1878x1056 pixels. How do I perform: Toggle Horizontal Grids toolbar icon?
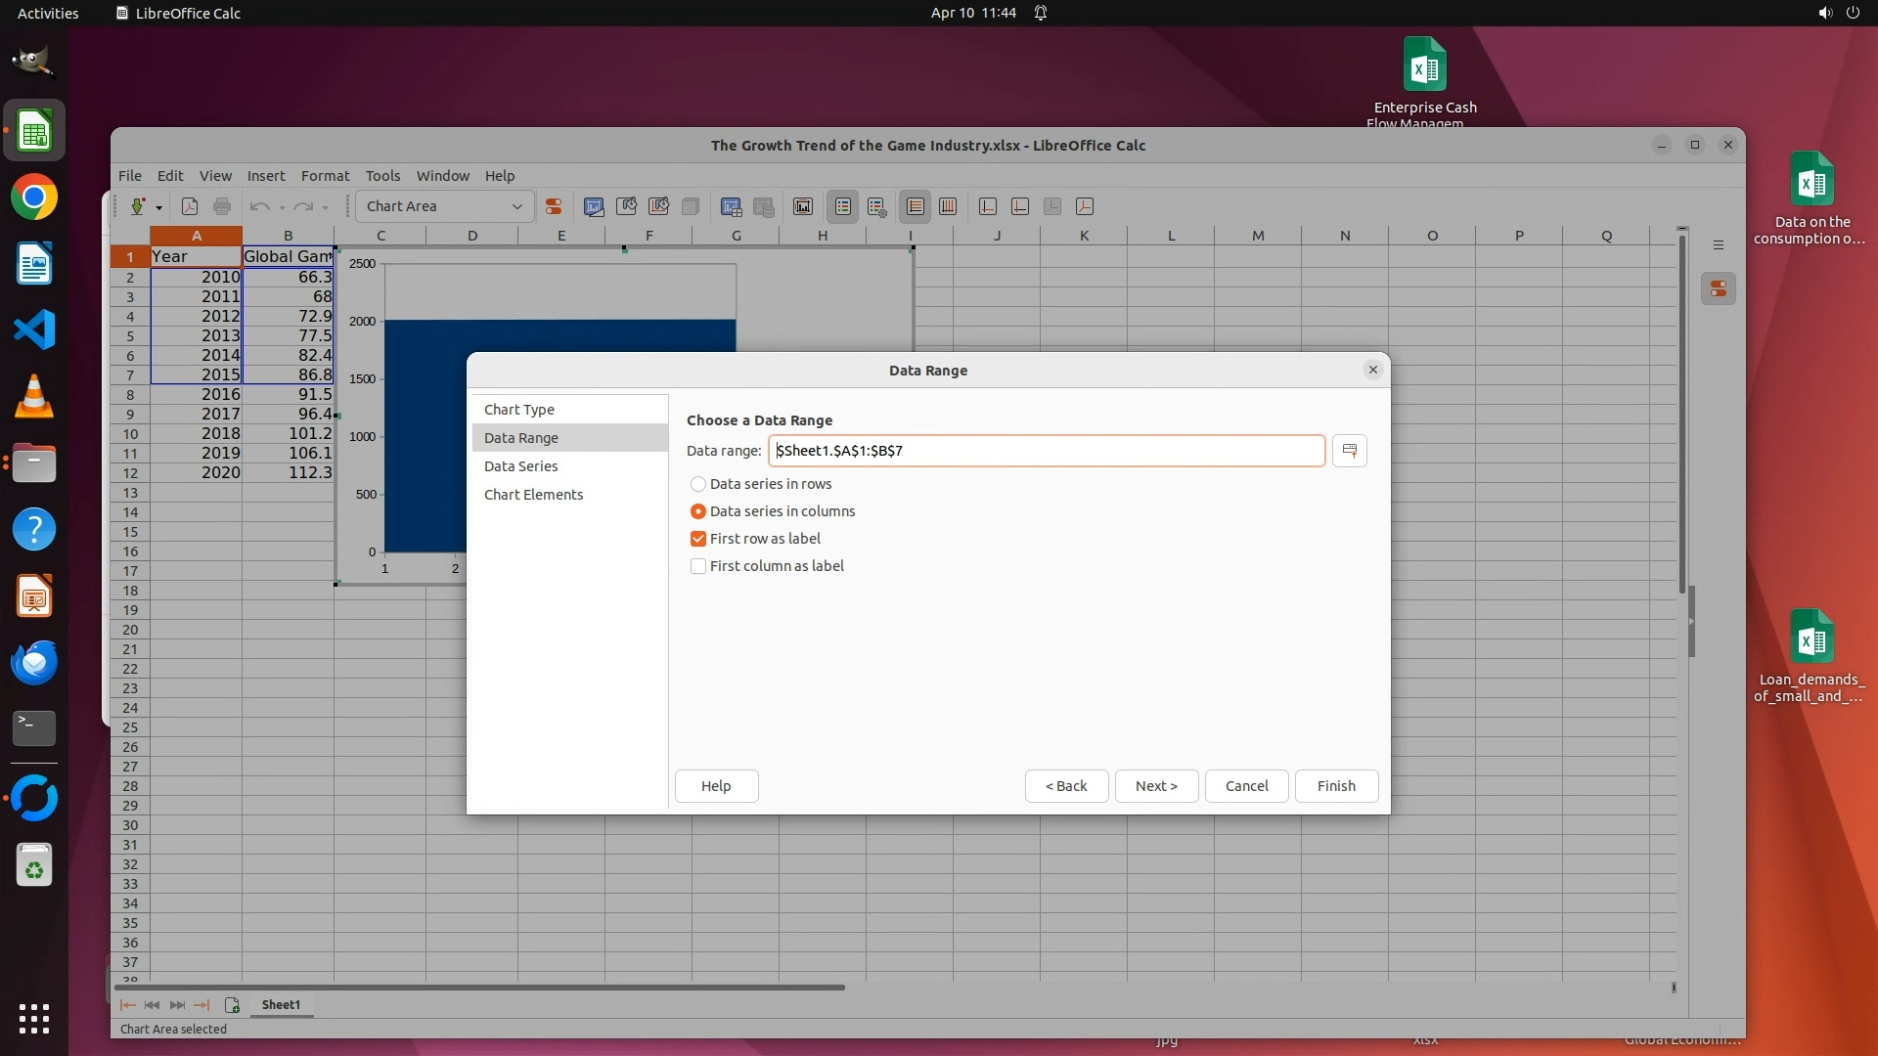(x=916, y=206)
